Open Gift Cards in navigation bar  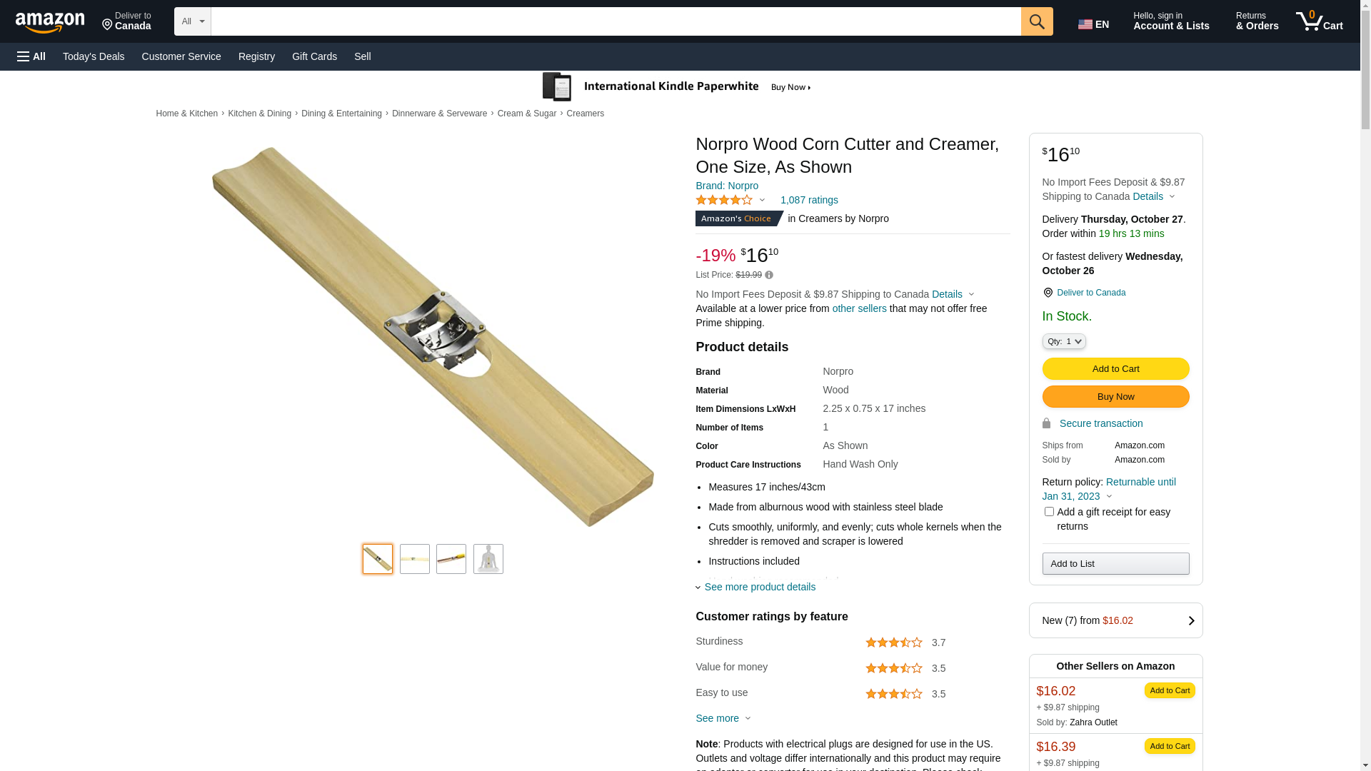[x=314, y=56]
